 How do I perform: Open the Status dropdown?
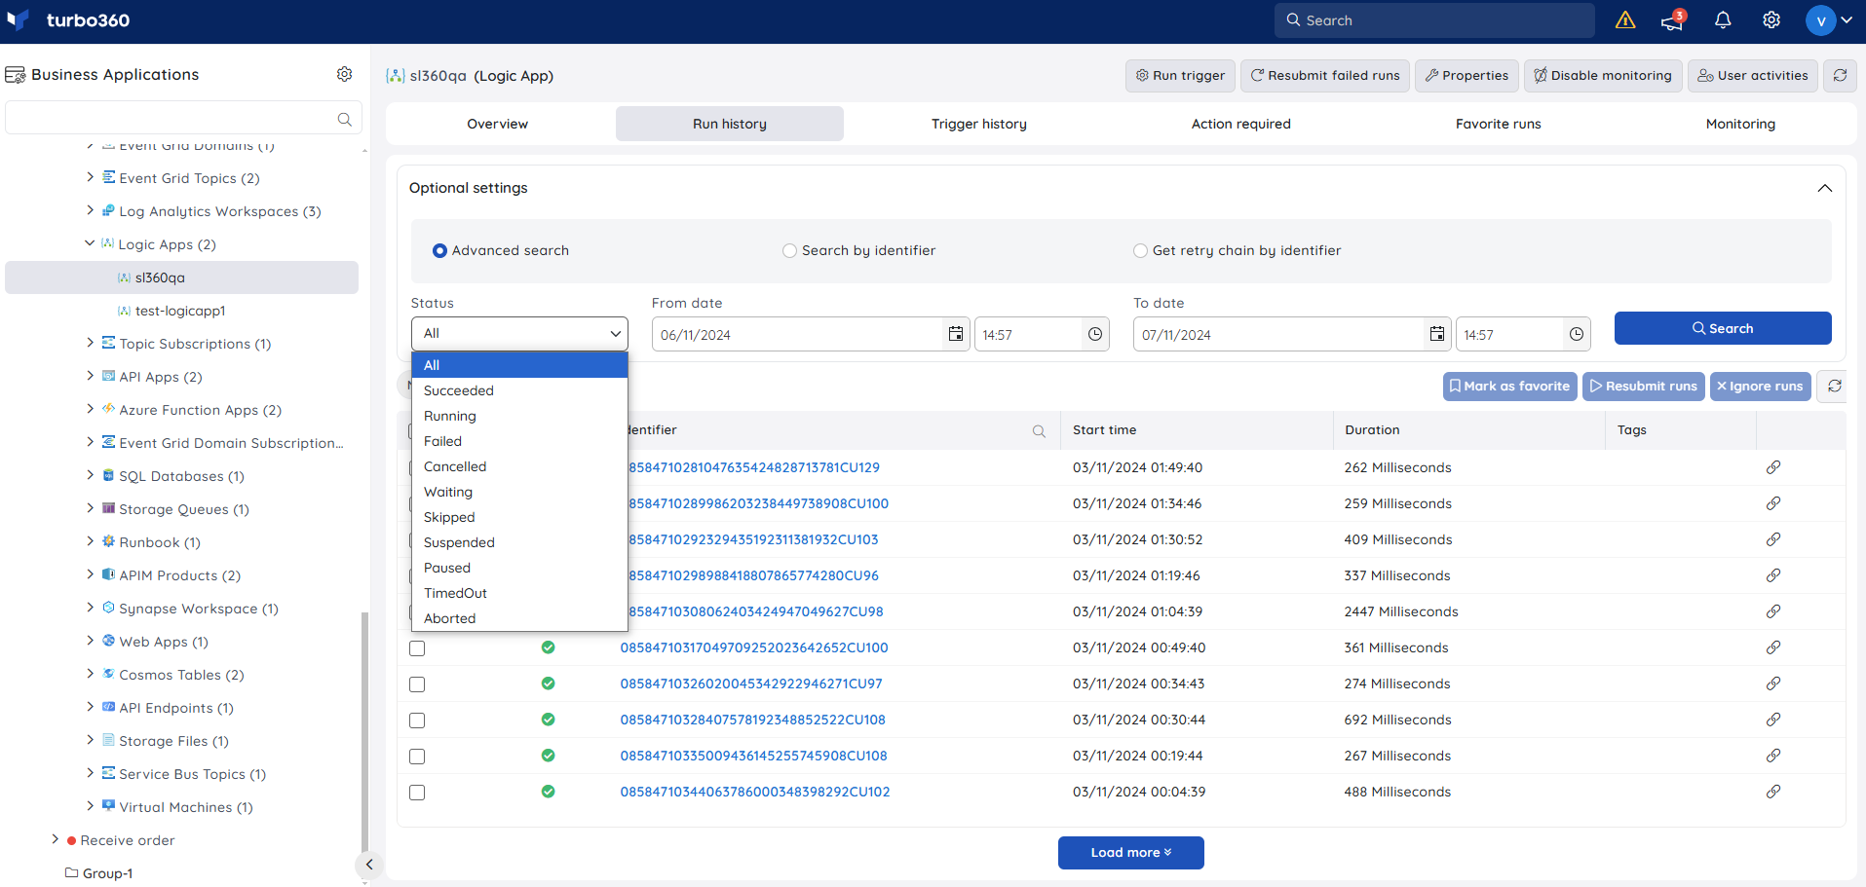point(519,334)
